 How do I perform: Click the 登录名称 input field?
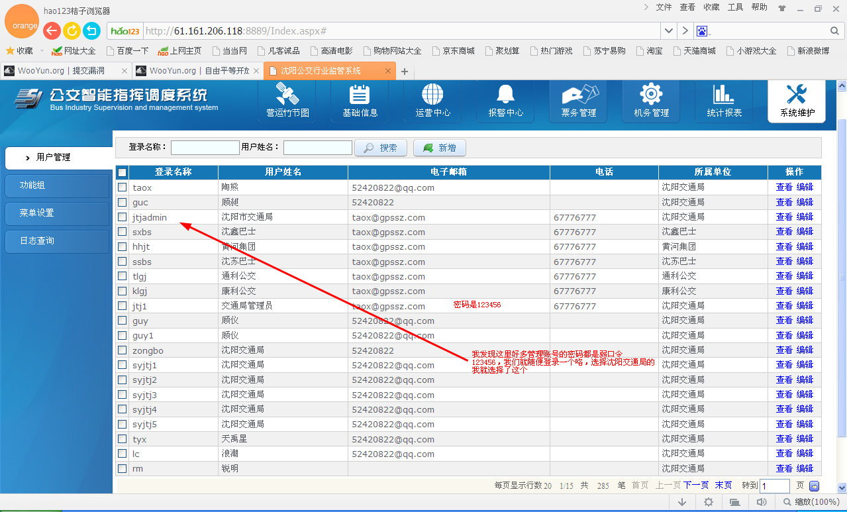coord(205,148)
